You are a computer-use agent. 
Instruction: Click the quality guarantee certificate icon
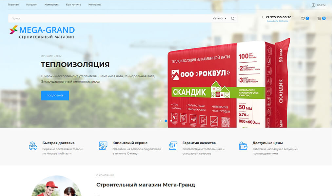[173, 146]
